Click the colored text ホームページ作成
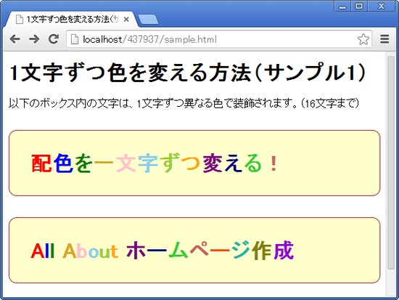Screen dimensions: 399x300 [x=210, y=251]
